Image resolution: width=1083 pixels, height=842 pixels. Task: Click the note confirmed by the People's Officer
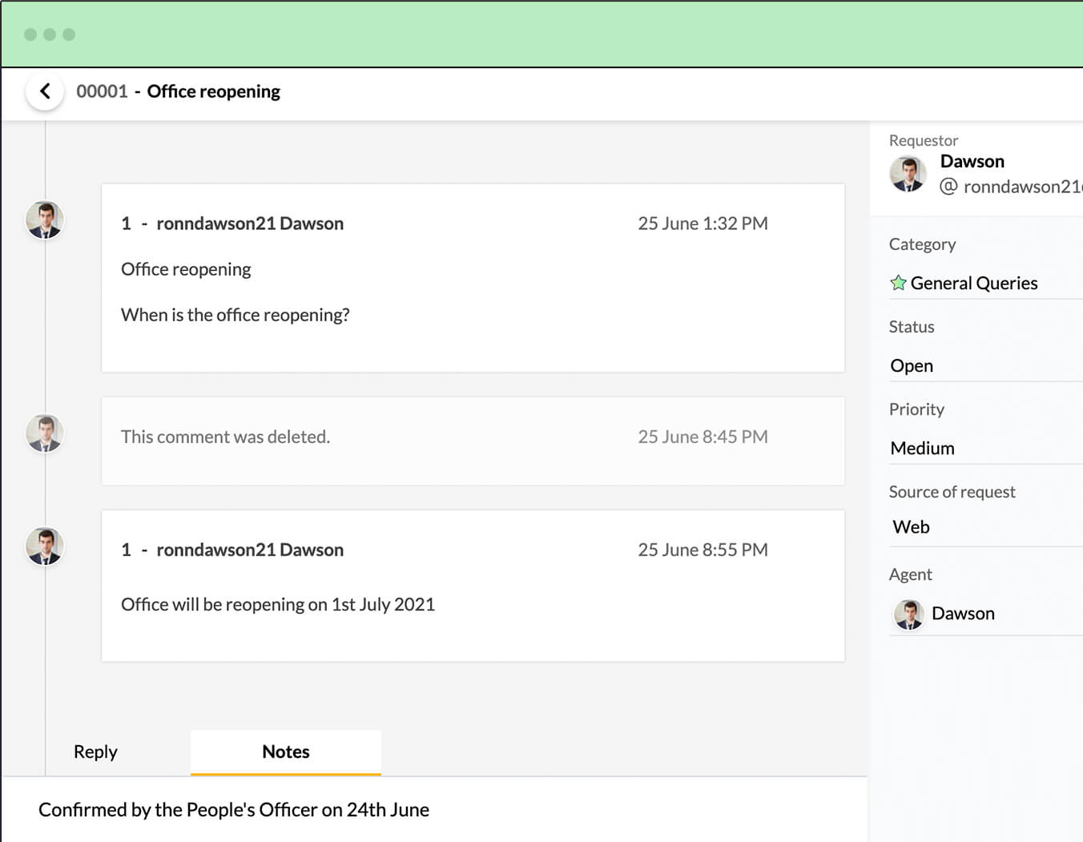tap(235, 809)
